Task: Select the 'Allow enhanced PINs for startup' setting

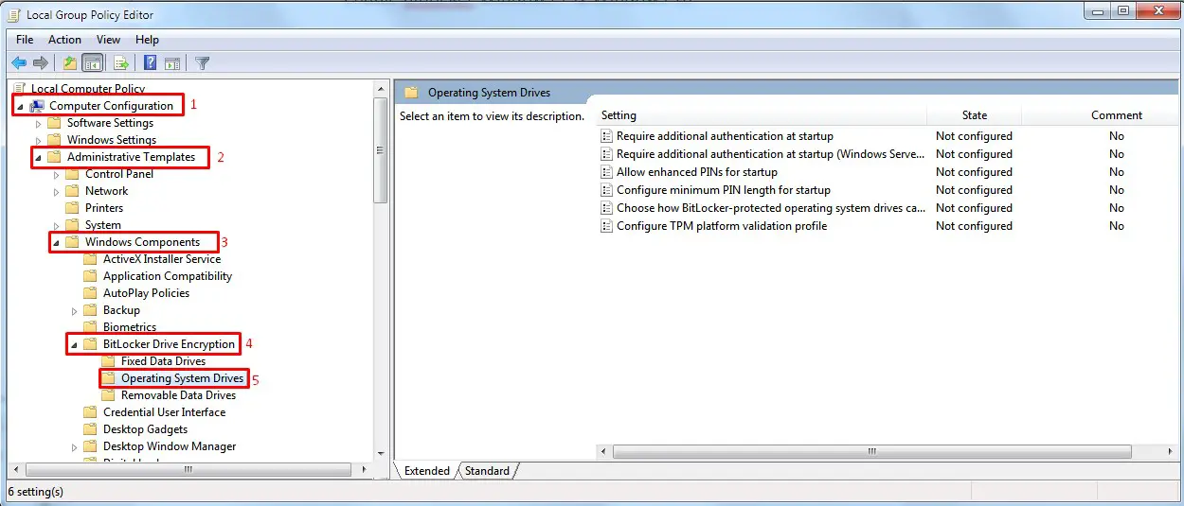Action: pos(696,172)
